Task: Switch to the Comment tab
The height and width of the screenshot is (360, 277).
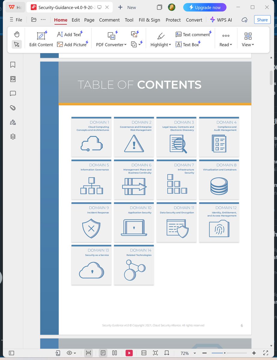Action: pyautogui.click(x=109, y=20)
